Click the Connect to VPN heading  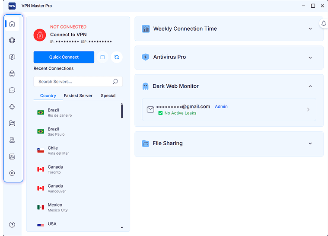[x=68, y=35]
